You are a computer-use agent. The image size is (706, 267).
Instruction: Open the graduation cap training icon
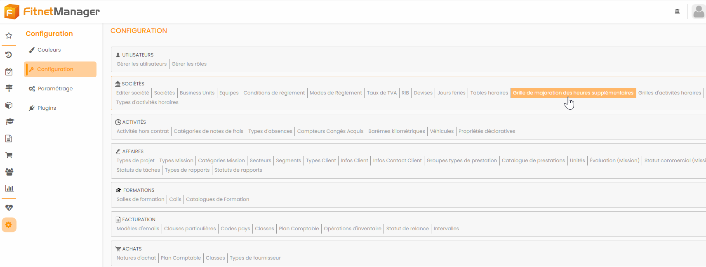[x=9, y=121]
